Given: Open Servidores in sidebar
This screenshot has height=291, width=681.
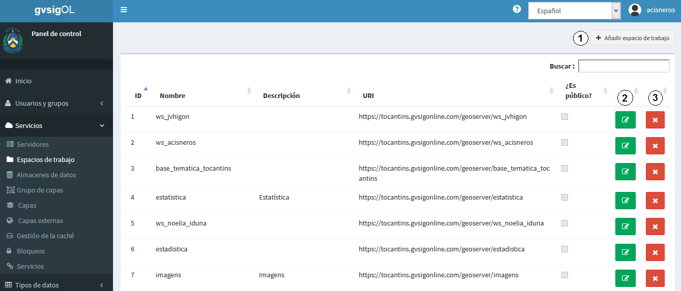Looking at the screenshot, I should [33, 144].
